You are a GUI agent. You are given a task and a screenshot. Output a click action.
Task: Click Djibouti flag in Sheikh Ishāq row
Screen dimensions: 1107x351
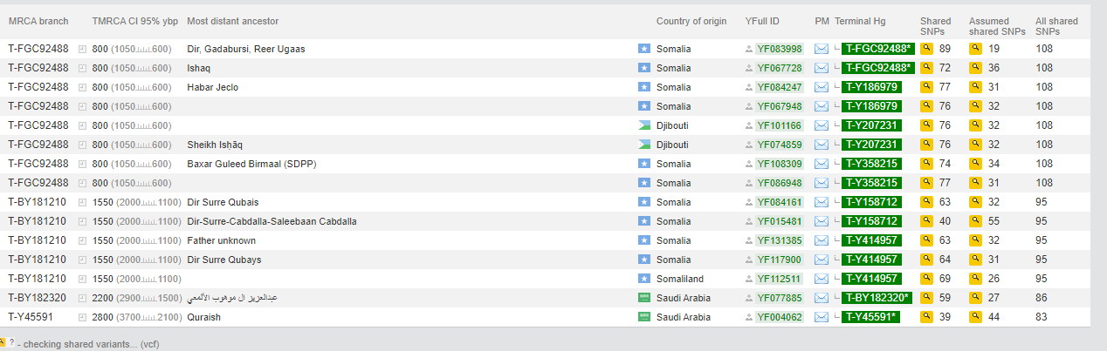pyautogui.click(x=644, y=145)
